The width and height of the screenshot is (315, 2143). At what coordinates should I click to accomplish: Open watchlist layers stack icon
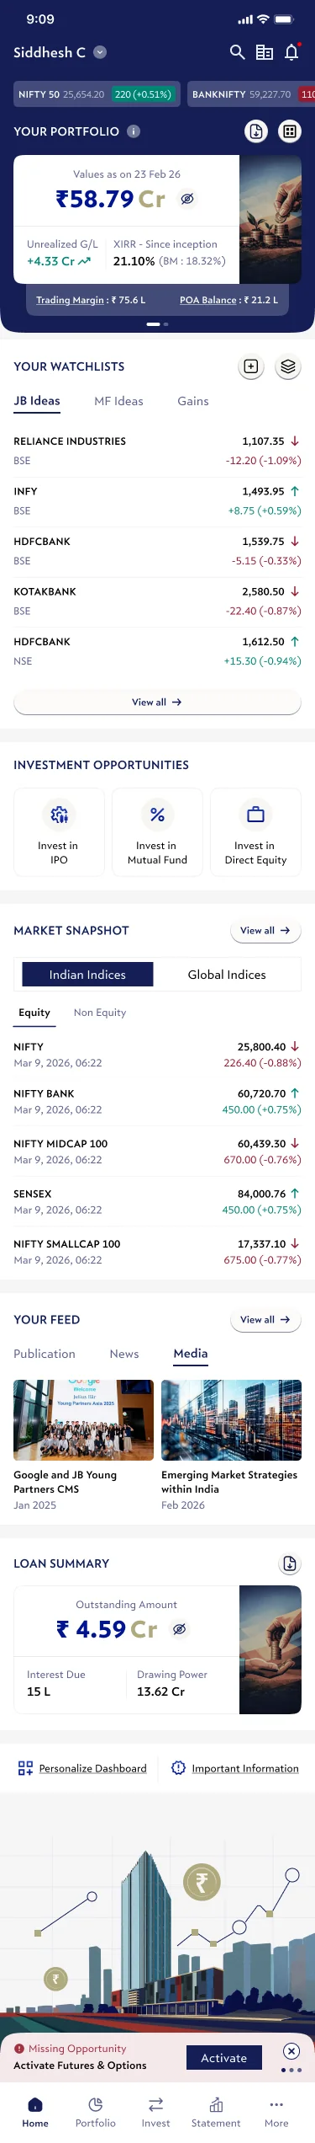click(x=288, y=366)
